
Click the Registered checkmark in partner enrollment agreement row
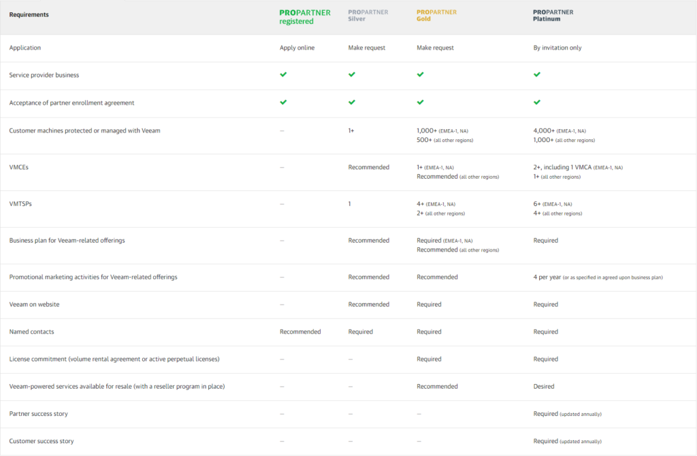[283, 102]
